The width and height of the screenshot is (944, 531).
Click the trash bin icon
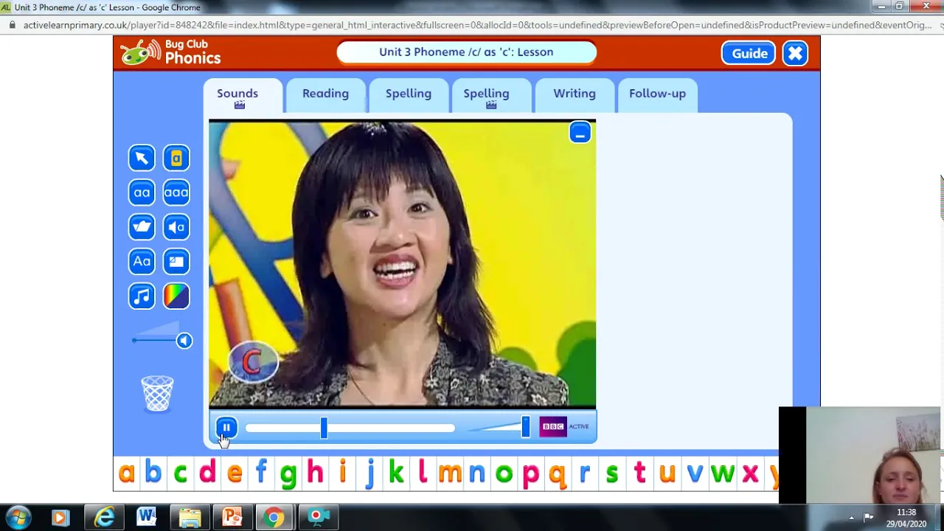[157, 393]
